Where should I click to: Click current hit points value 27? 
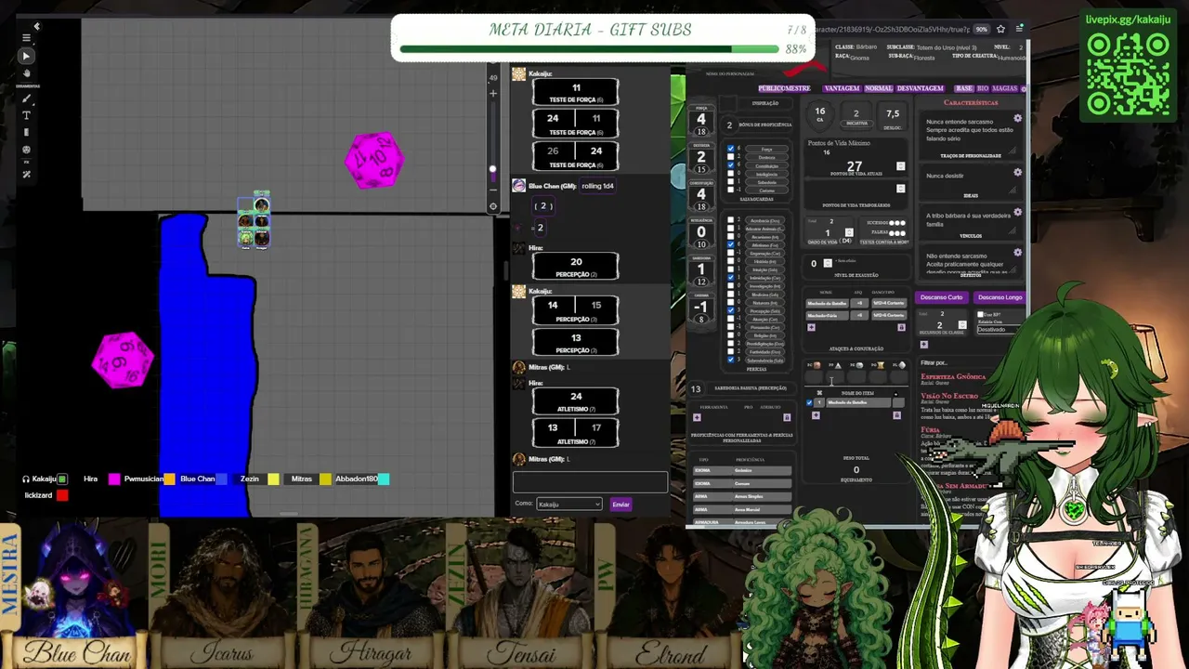(854, 166)
